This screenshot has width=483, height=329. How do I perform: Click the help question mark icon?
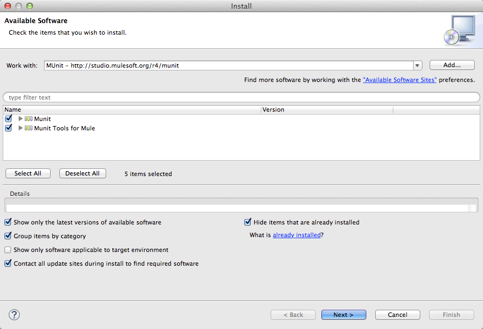pyautogui.click(x=15, y=315)
